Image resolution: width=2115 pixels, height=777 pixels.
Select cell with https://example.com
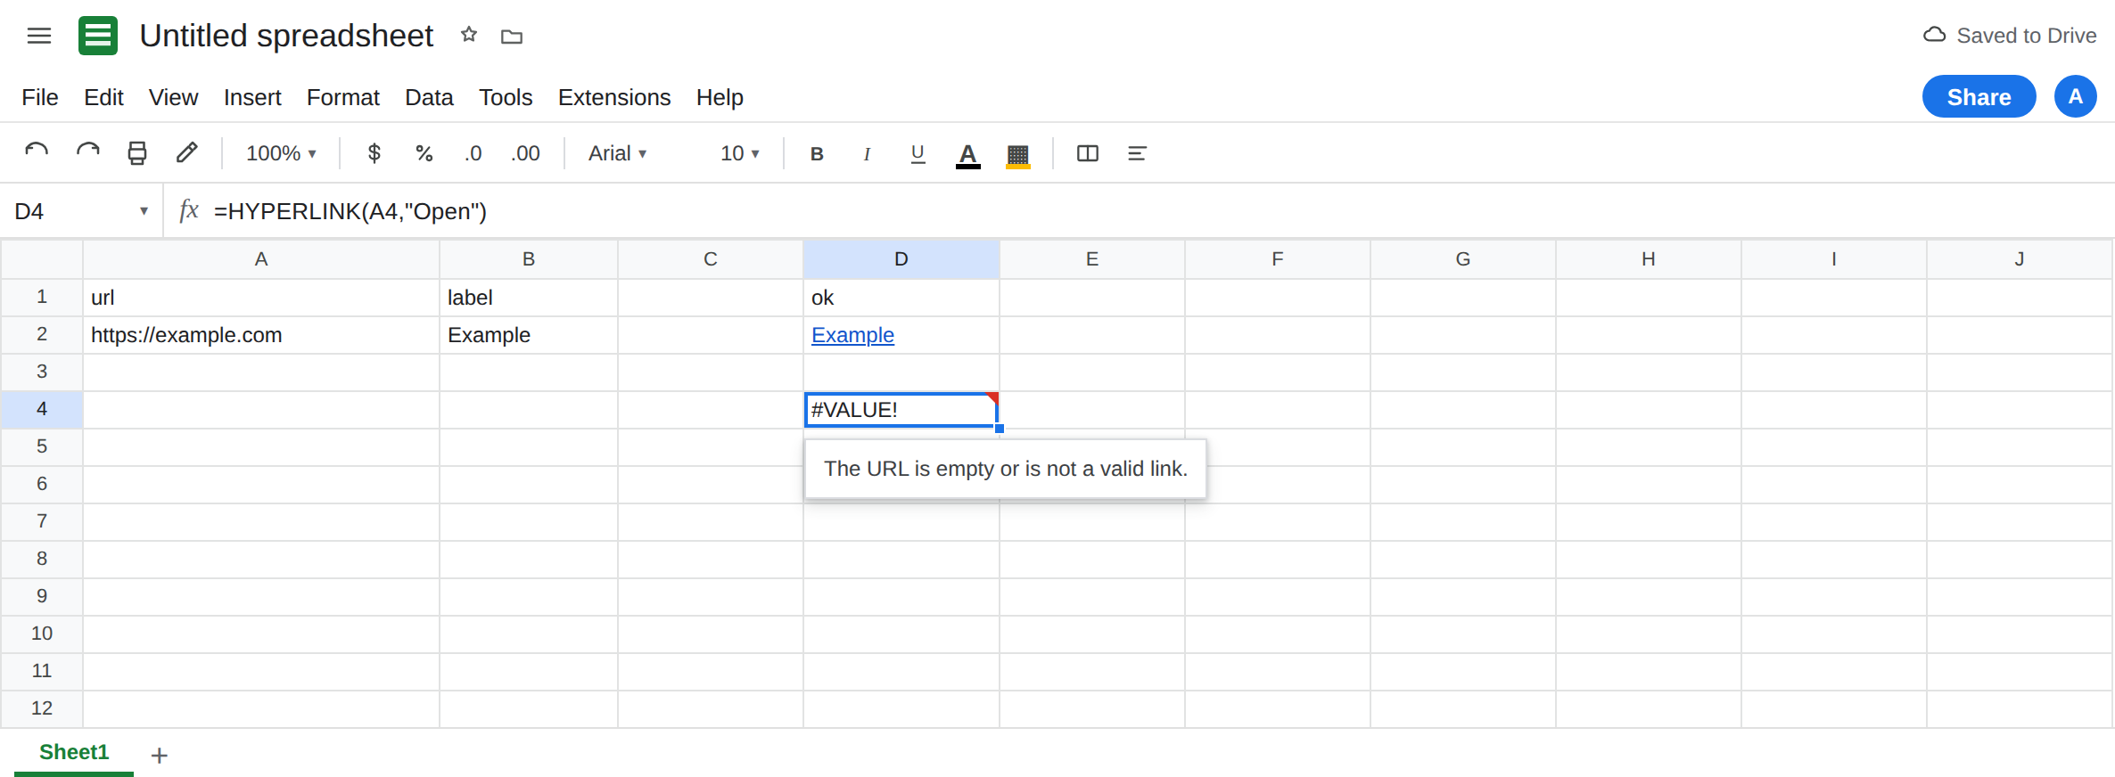coord(261,335)
